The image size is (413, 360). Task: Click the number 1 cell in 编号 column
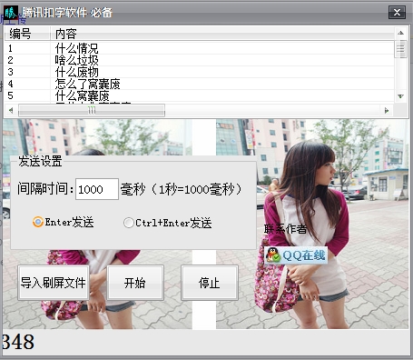[x=10, y=48]
